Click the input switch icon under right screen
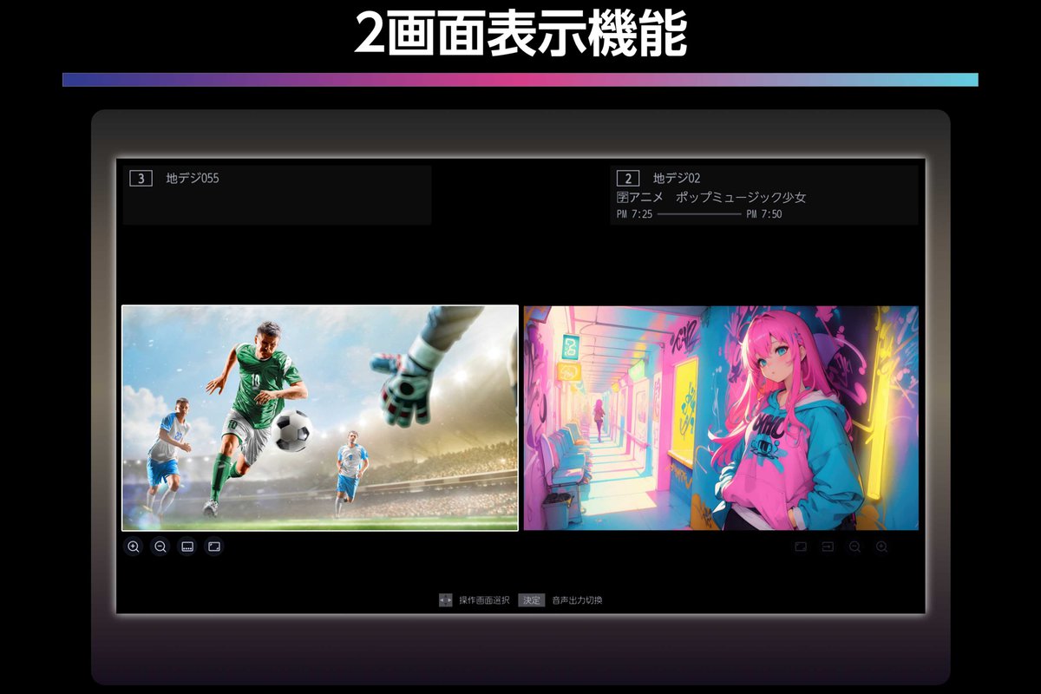The width and height of the screenshot is (1041, 694). 828,547
